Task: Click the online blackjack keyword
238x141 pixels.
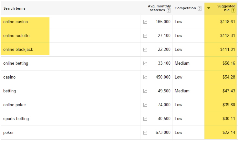Action: click(18, 50)
